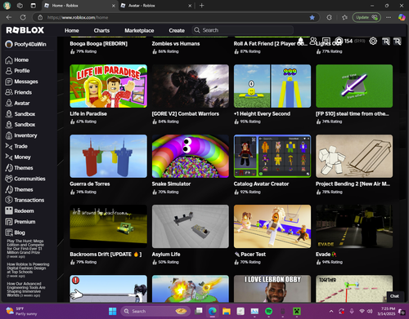
Task: Open the tab actions menu icon
Action: click(x=33, y=6)
